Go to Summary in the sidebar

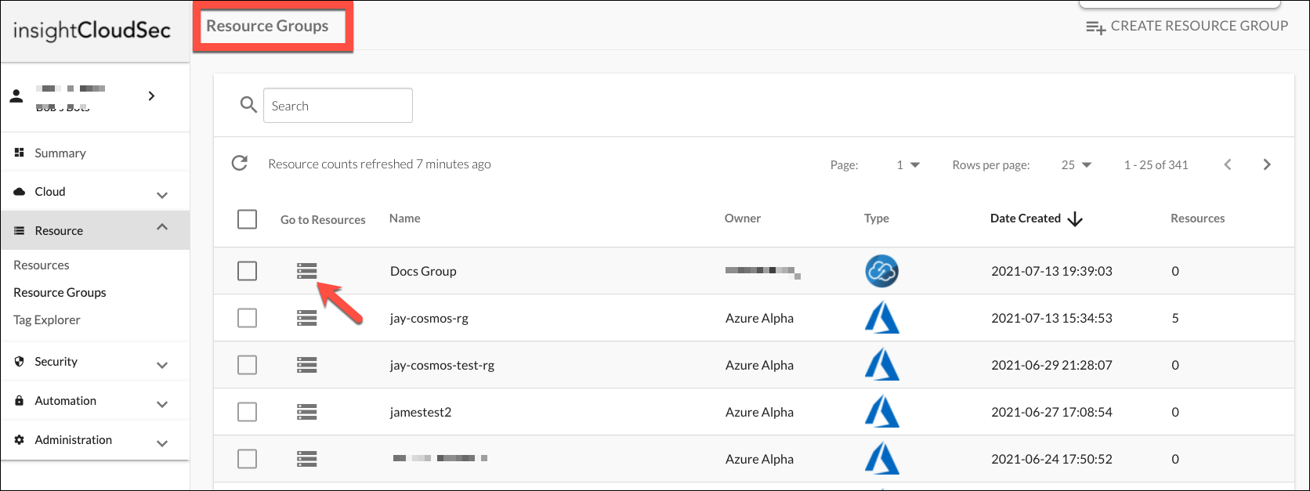pyautogui.click(x=60, y=153)
